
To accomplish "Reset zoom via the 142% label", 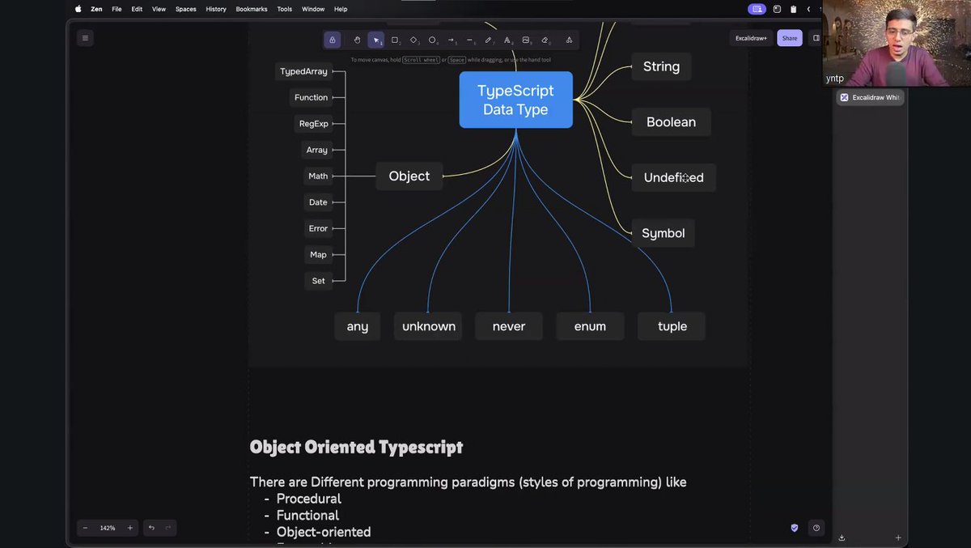I will [108, 528].
